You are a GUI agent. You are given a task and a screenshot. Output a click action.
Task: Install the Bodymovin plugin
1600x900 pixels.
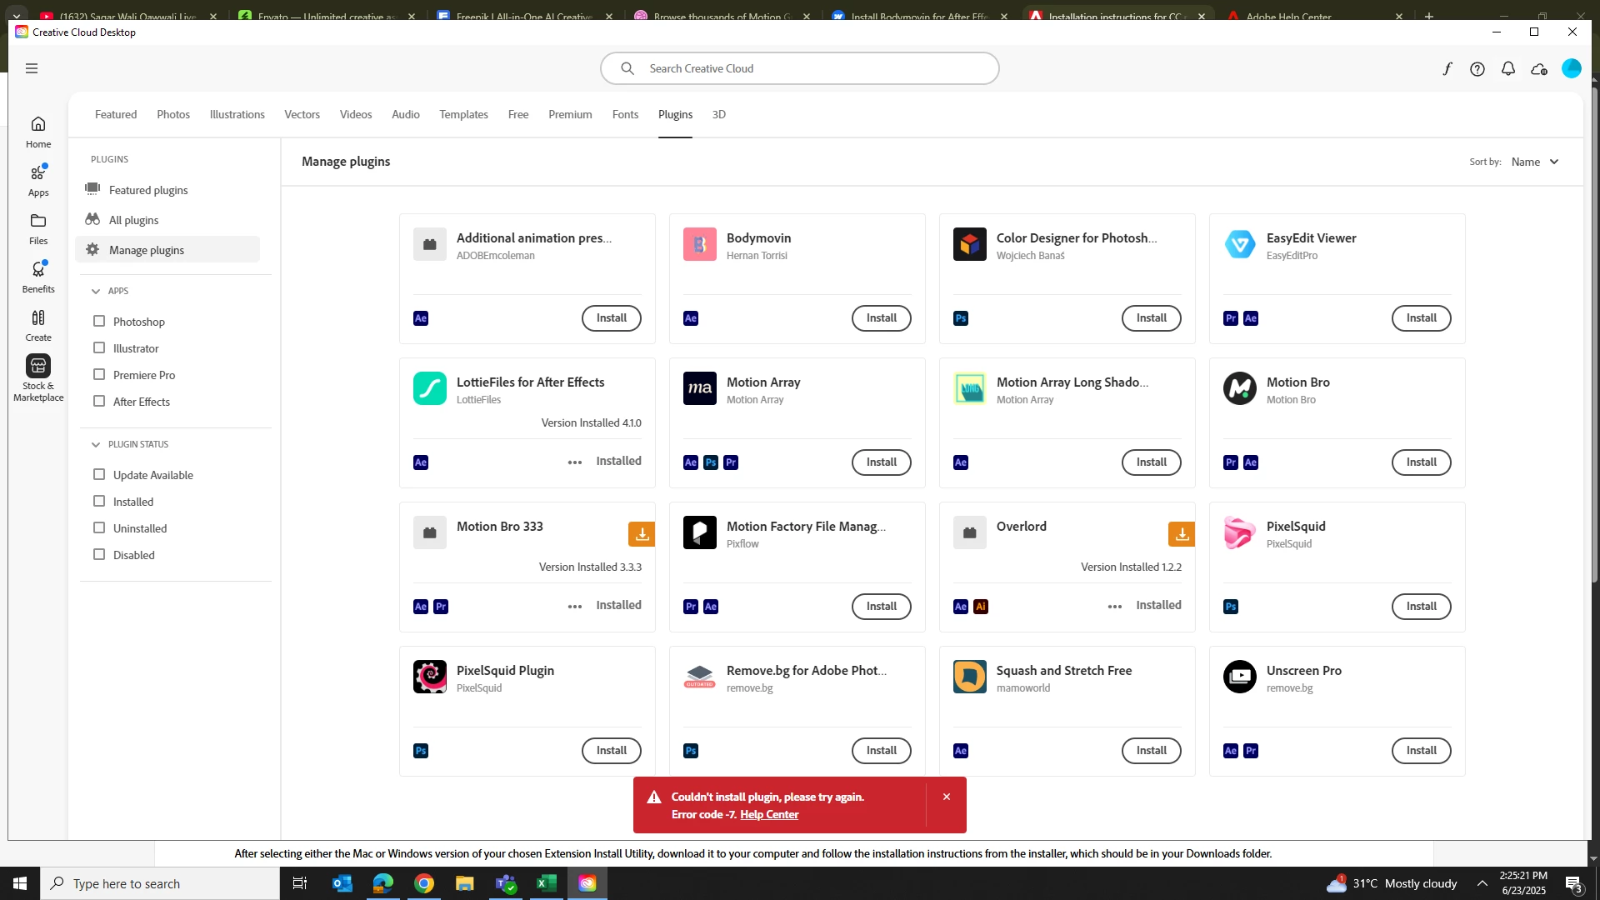[x=881, y=318]
